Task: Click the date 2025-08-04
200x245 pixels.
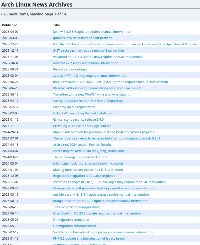Action: [x=10, y=76]
